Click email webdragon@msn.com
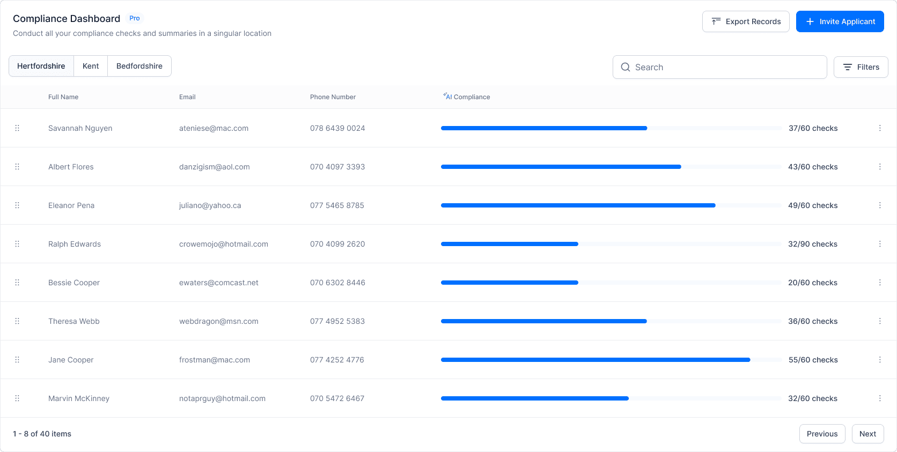 click(x=219, y=321)
